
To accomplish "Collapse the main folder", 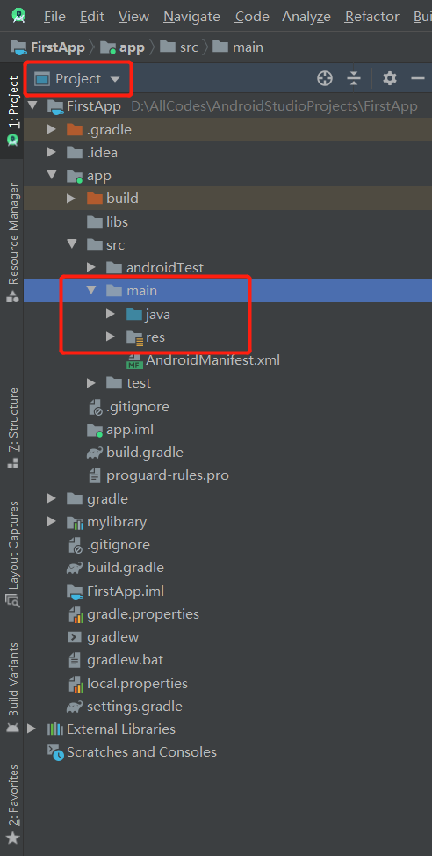I will [x=91, y=290].
